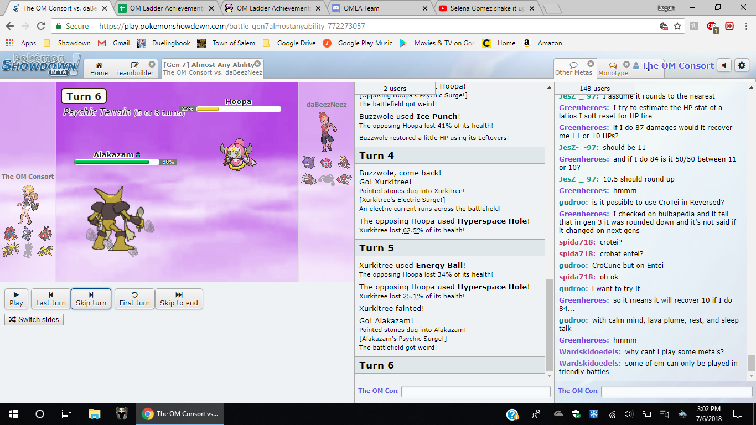The image size is (756, 425).
Task: Open the red fast-forward extension icon
Action: coord(729,26)
